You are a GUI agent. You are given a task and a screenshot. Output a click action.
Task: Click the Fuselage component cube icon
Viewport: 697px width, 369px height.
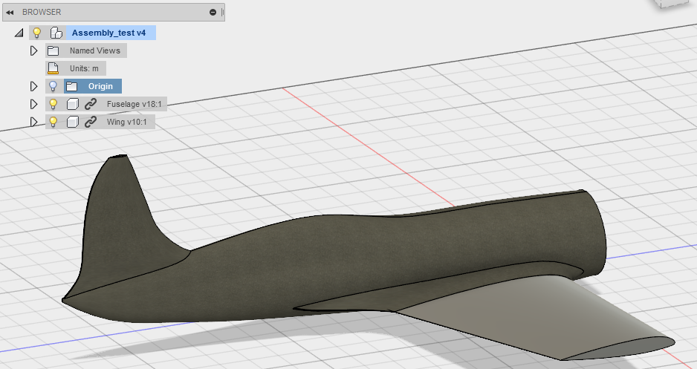tap(72, 104)
